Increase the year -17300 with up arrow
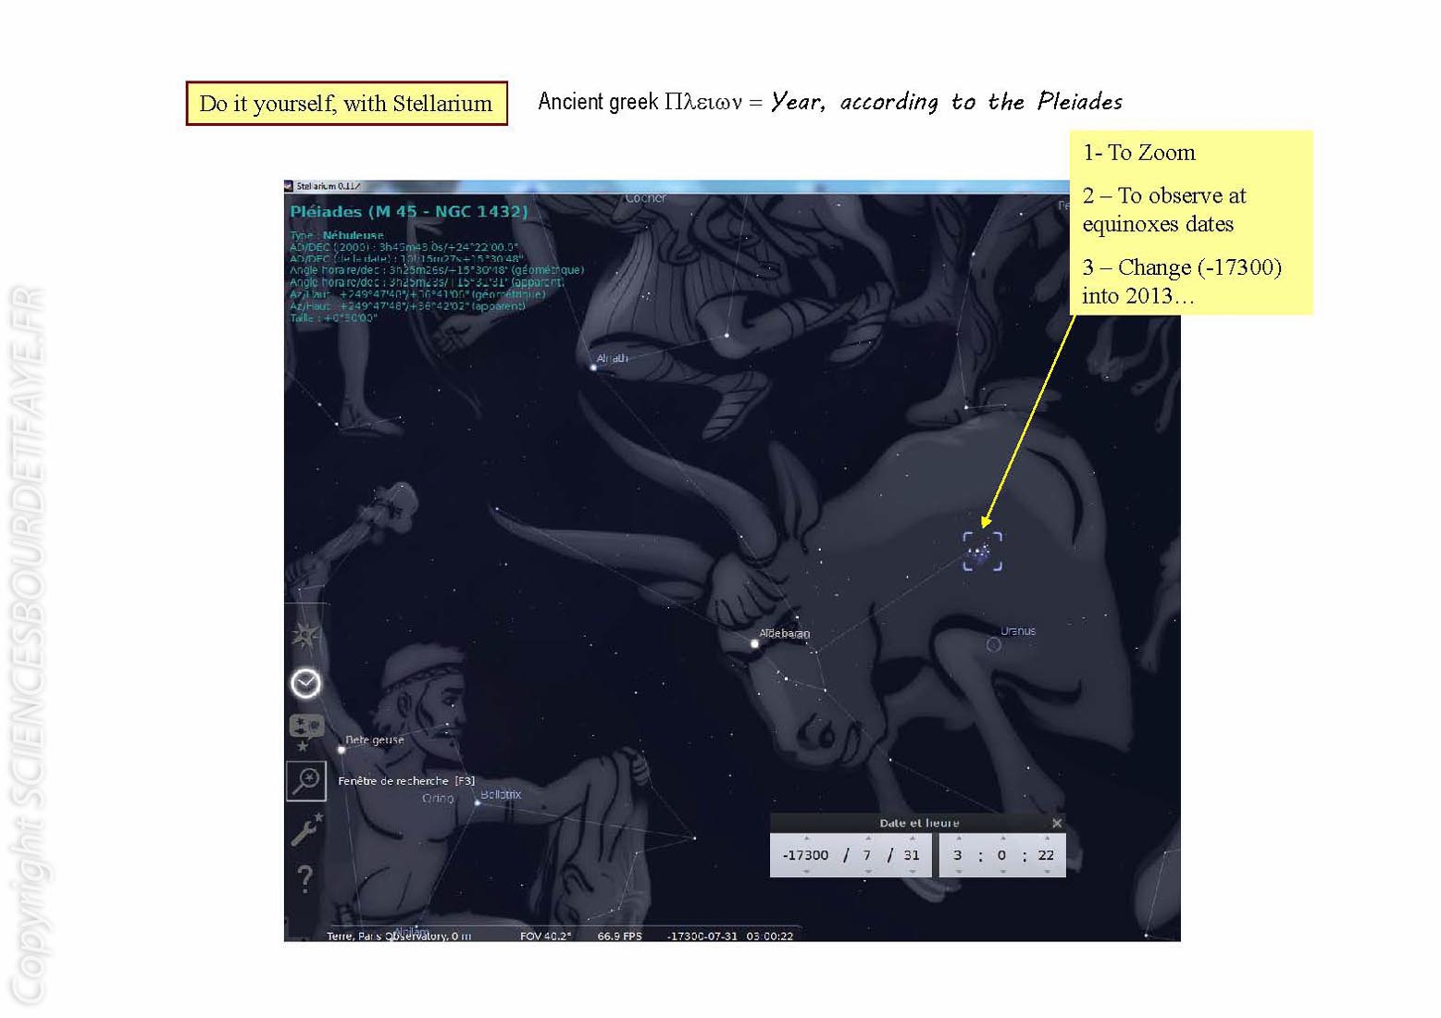This screenshot has height=1018, width=1441. point(806,838)
